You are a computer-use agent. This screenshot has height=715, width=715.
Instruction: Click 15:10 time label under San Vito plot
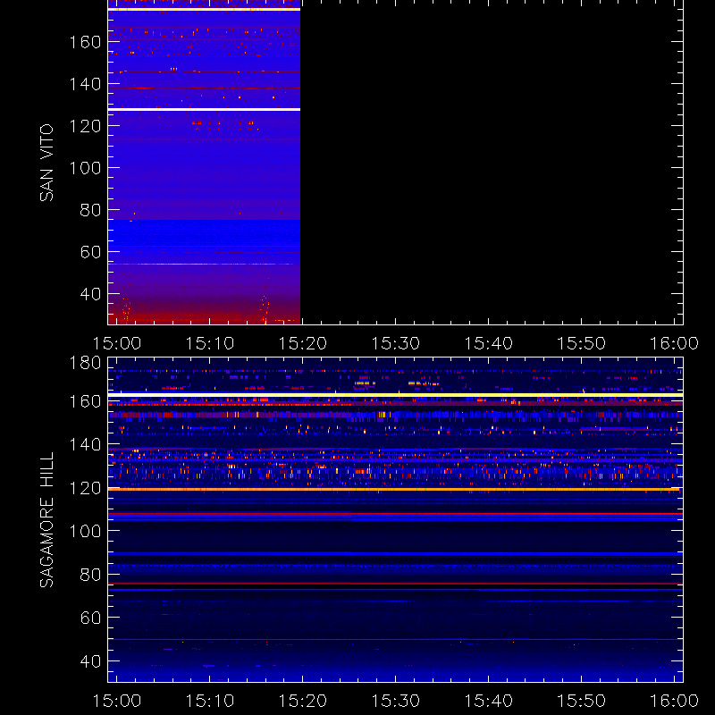(210, 343)
